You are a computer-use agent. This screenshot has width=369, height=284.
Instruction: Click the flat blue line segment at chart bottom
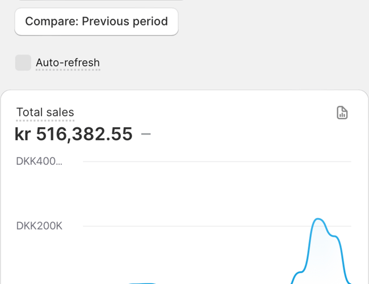point(142,283)
